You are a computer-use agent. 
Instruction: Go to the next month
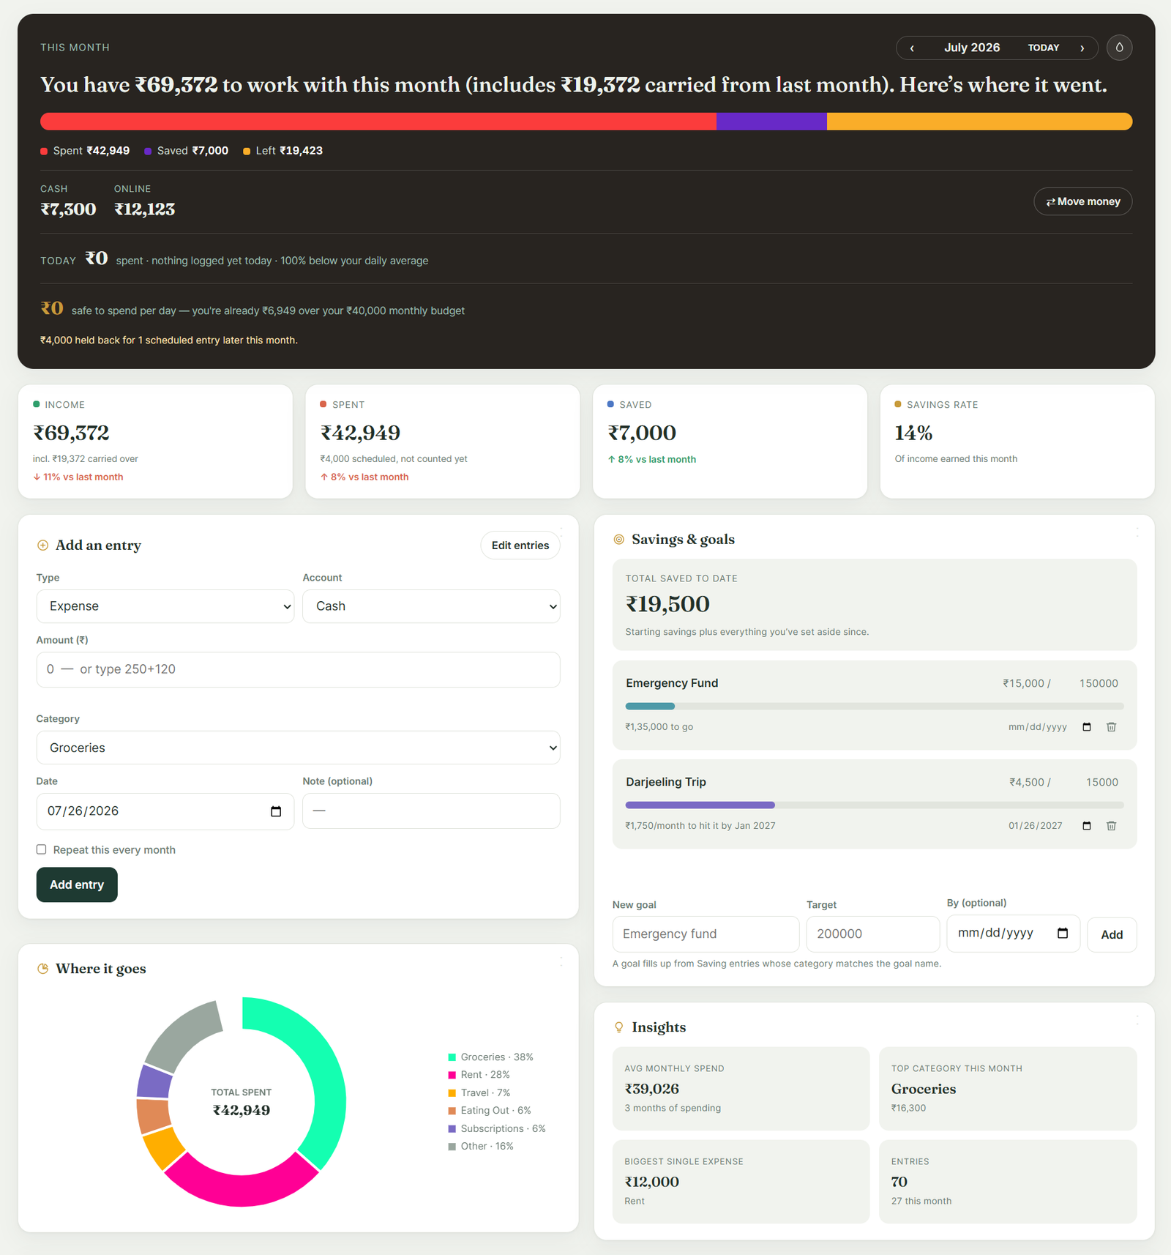pyautogui.click(x=1082, y=48)
